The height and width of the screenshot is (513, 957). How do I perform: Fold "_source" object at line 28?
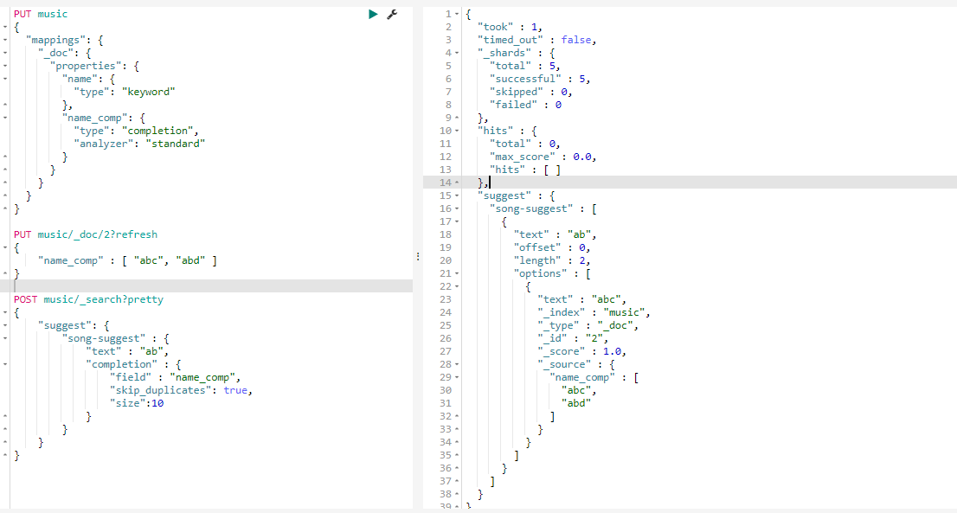click(457, 364)
